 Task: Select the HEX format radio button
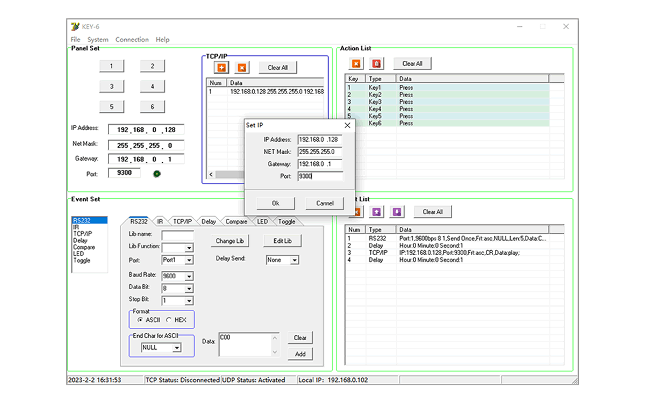169,320
